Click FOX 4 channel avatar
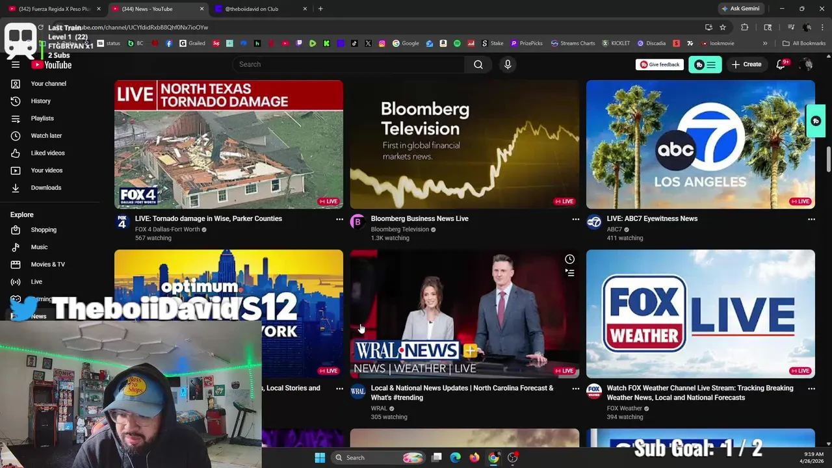Viewport: 832px width, 468px height. (122, 222)
